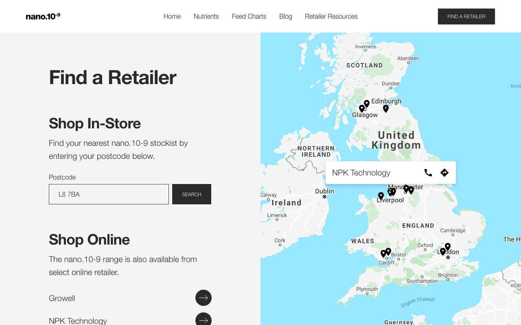Get directions to NPK Technology icon
This screenshot has height=325, width=521.
tap(444, 173)
